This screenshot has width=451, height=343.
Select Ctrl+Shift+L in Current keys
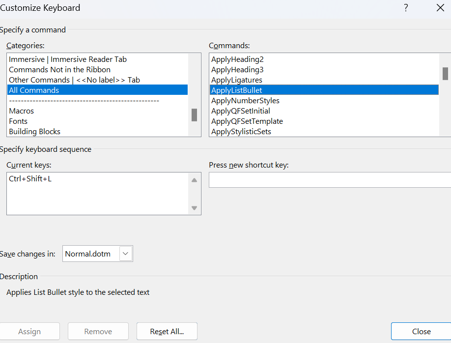point(30,179)
